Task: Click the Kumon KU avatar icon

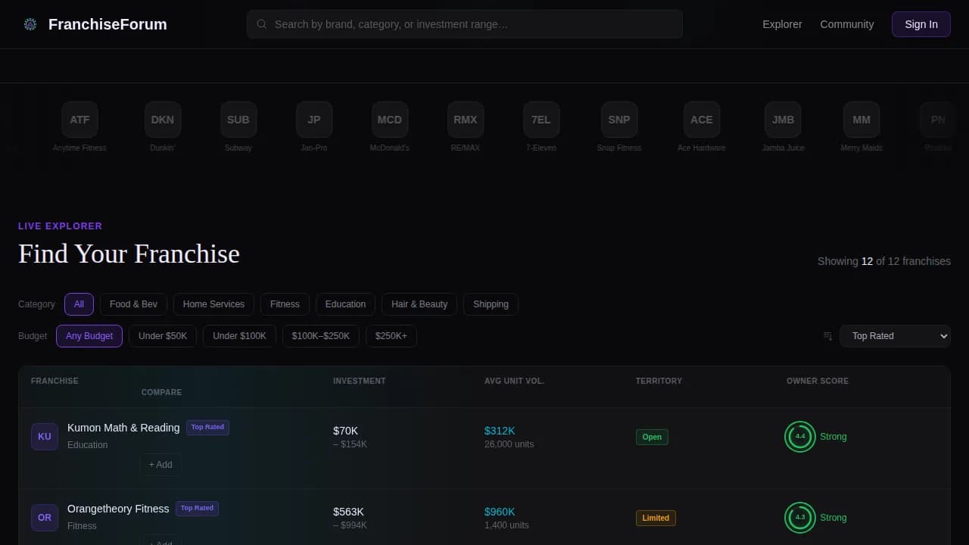Action: point(45,437)
